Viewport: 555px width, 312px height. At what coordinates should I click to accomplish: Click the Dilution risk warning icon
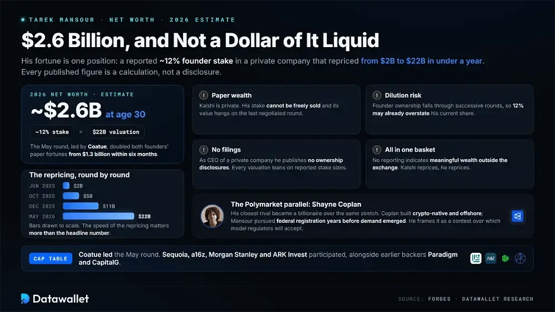377,95
